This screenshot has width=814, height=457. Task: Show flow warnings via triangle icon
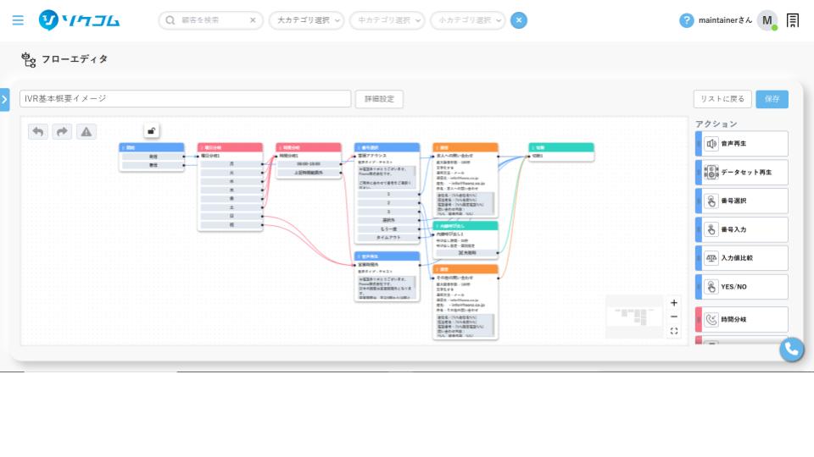[x=86, y=131]
